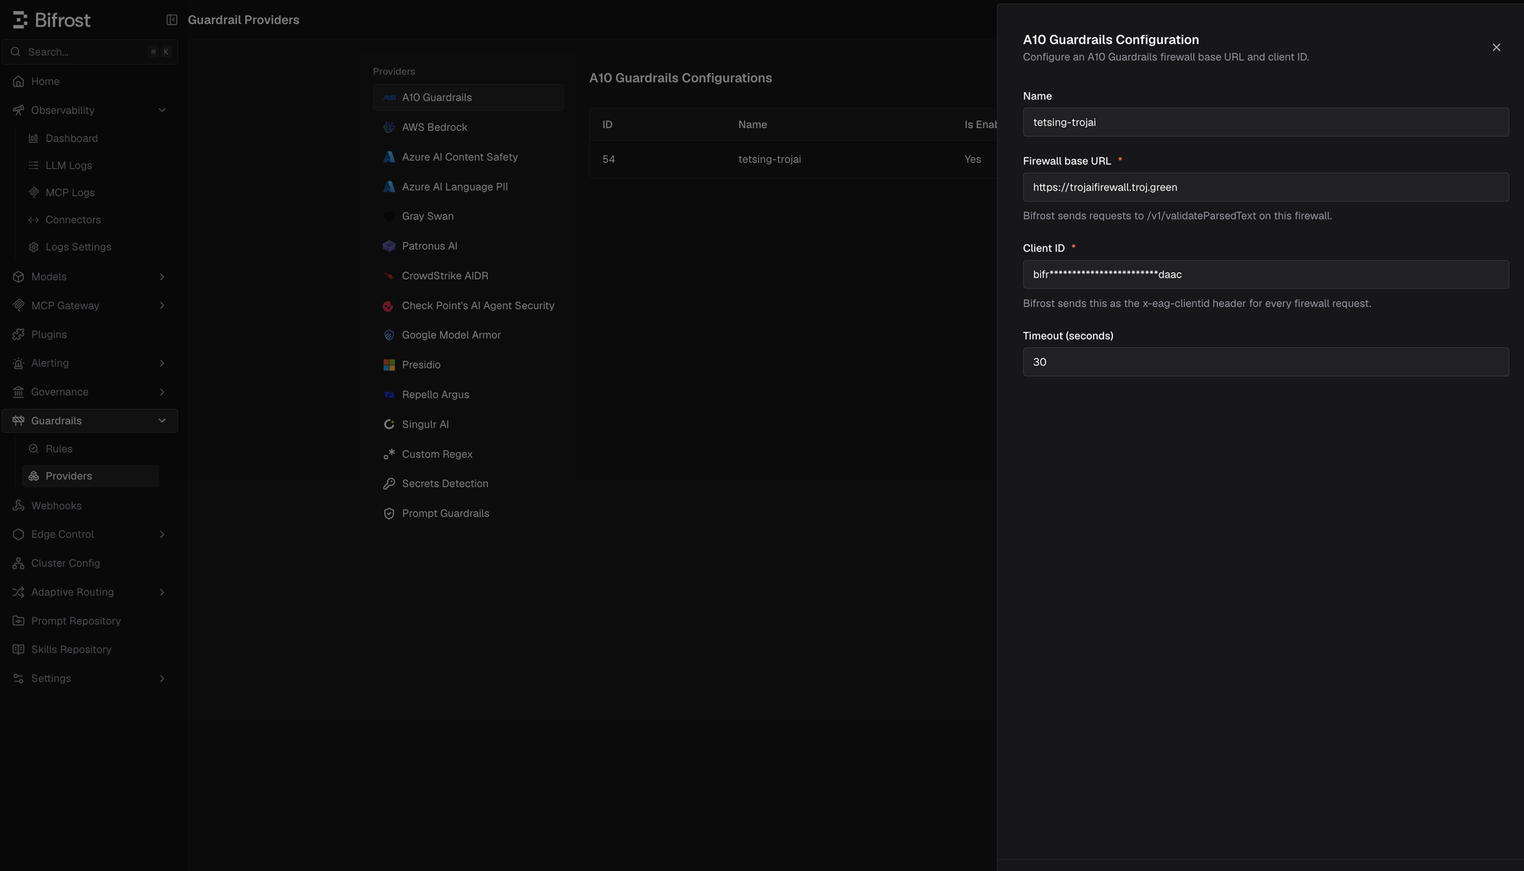Expand the Governance section chevron
Image resolution: width=1524 pixels, height=871 pixels.
tap(162, 392)
